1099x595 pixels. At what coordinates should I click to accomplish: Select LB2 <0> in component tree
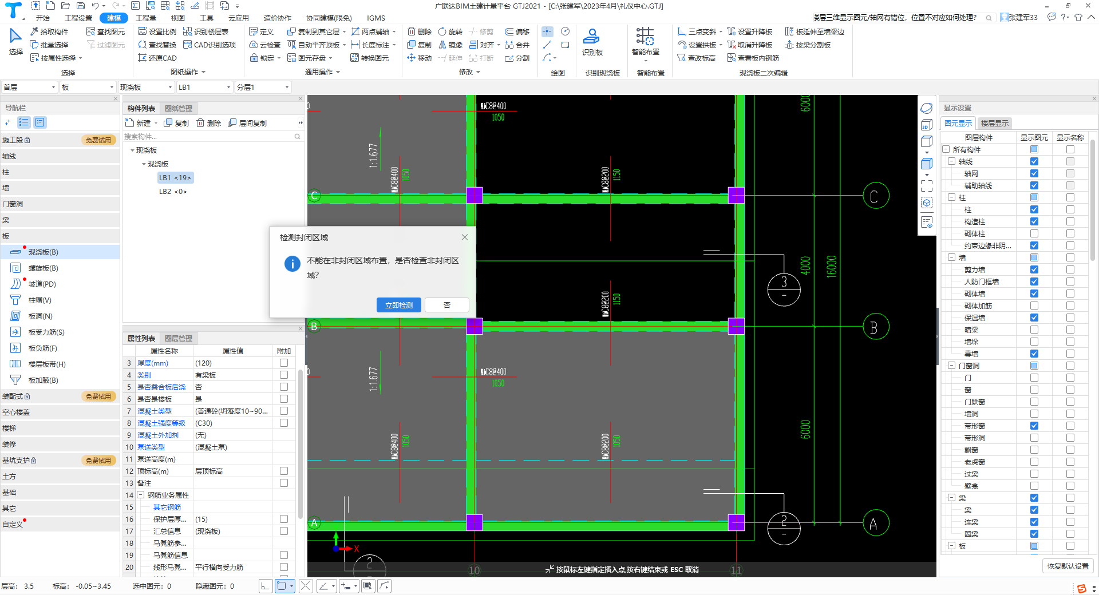173,191
